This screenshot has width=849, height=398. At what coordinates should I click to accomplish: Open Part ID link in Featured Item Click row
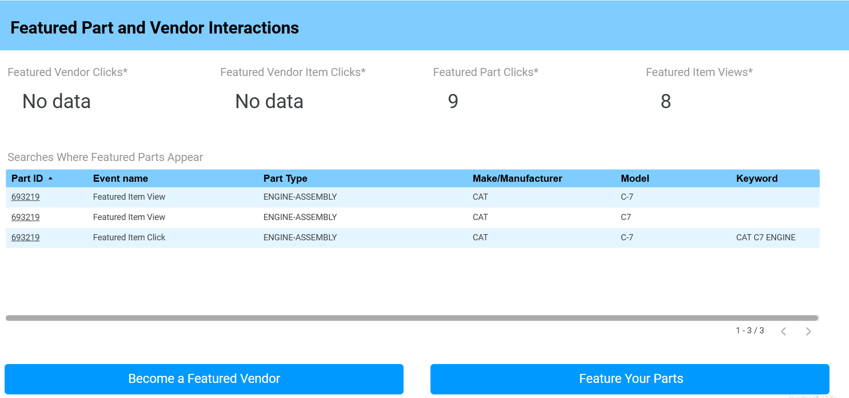26,237
